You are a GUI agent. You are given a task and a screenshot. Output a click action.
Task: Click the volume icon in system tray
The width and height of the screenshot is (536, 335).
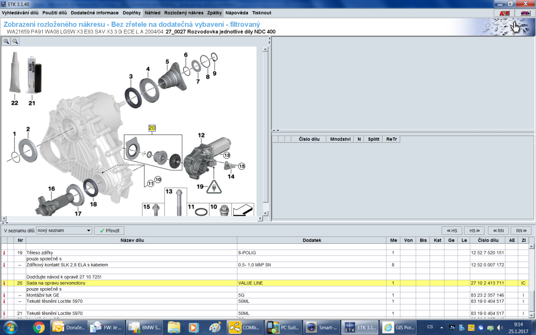(x=500, y=327)
